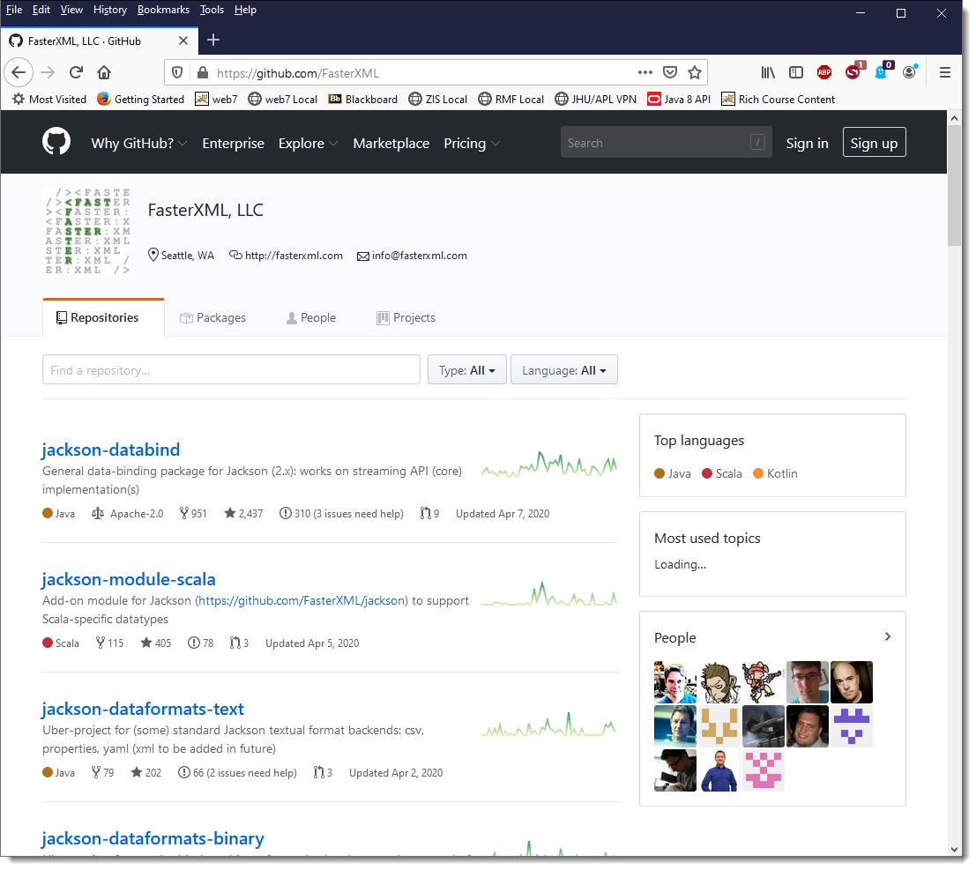Screen dimensions: 976x870
Task: Switch to the People tab
Action: pos(312,318)
